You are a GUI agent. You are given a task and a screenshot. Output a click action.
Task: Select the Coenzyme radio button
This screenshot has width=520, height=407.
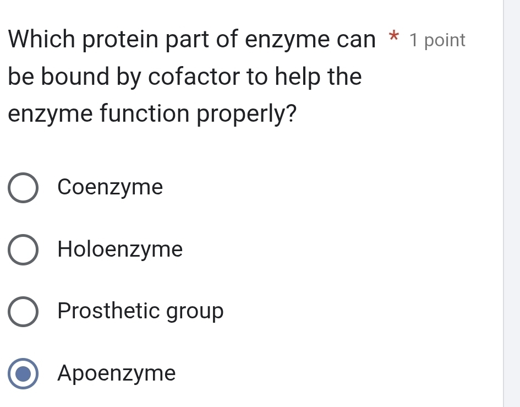pyautogui.click(x=23, y=188)
